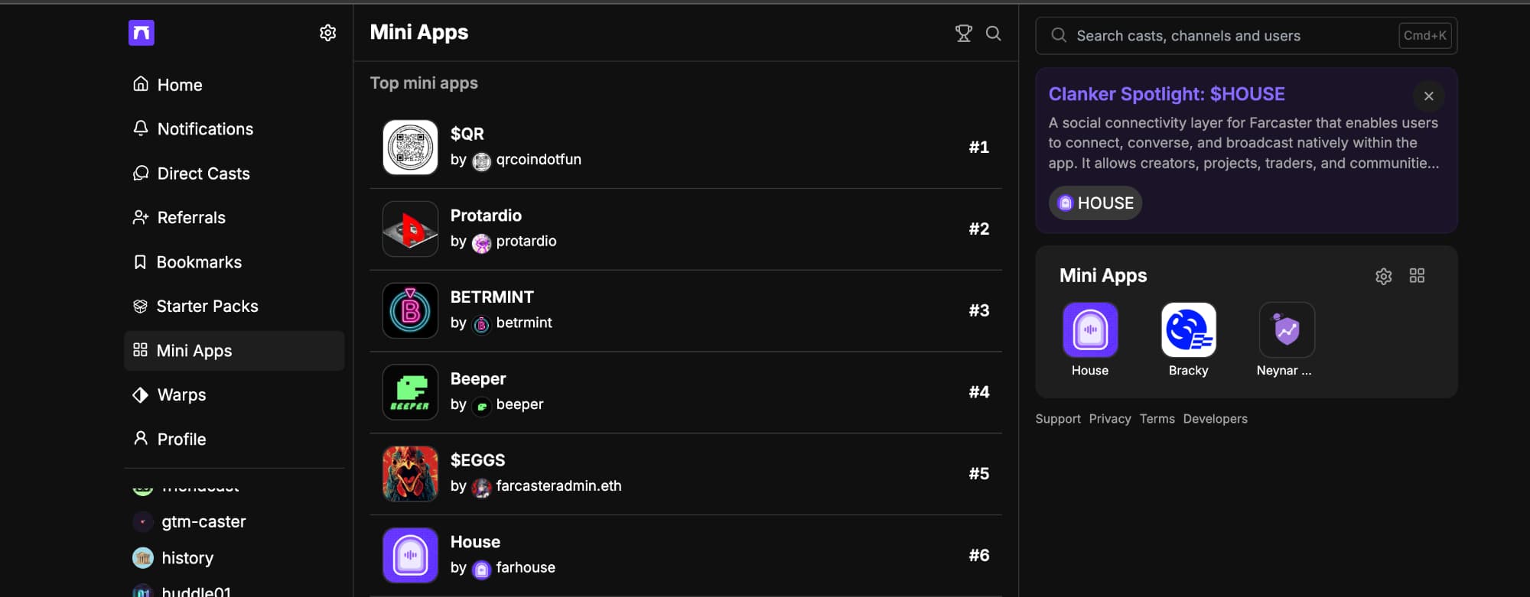Click the Privacy footer link
Screen dimensions: 1530x597
click(x=1109, y=419)
